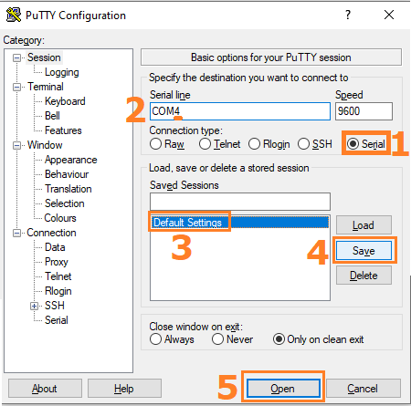The height and width of the screenshot is (406, 411).
Task: Go to Serial settings in tree
Action: (x=57, y=320)
